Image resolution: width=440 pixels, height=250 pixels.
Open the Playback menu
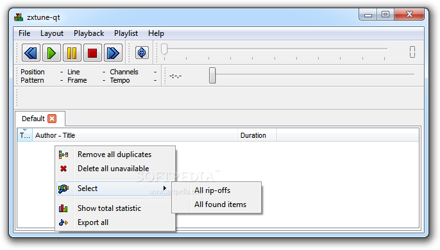tap(89, 33)
